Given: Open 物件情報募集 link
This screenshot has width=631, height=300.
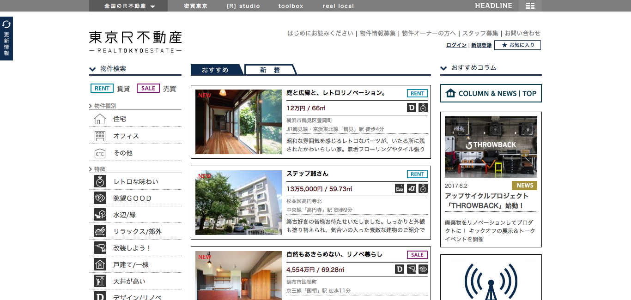Looking at the screenshot, I should (x=377, y=33).
